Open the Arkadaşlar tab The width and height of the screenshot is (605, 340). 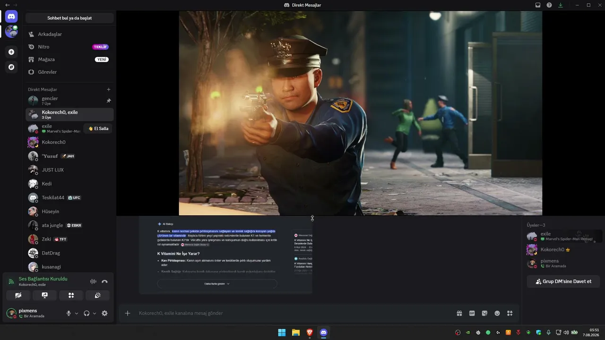pos(69,34)
